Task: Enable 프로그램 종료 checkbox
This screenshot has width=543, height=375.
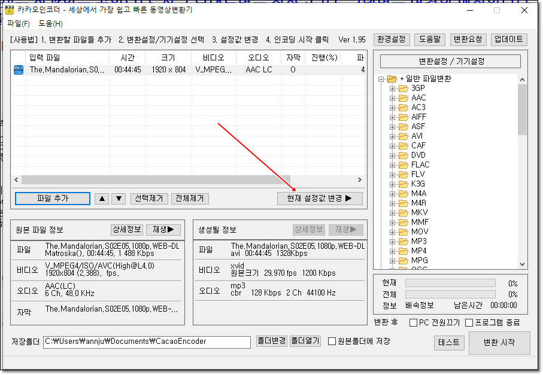Action: point(469,323)
